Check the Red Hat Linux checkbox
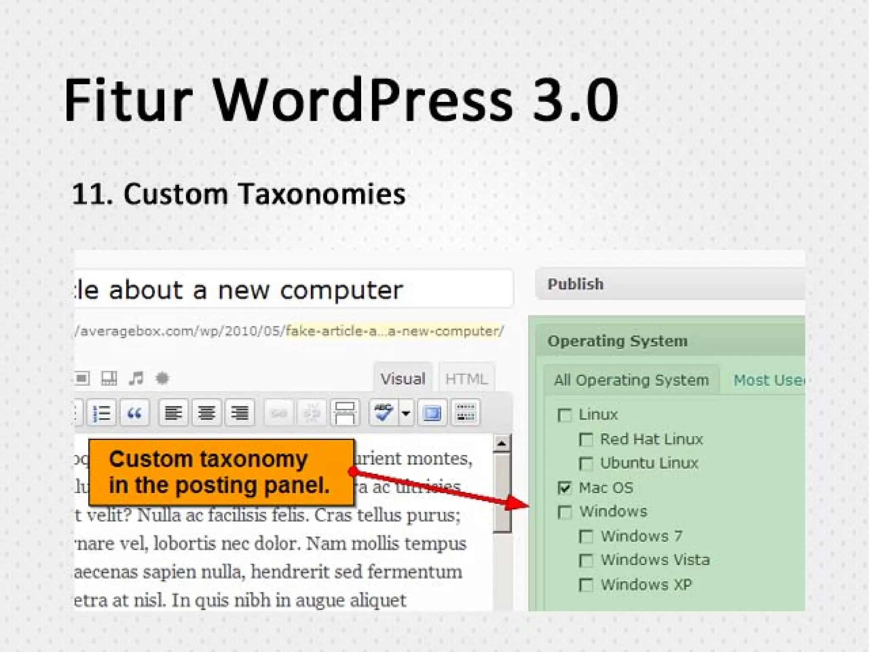This screenshot has width=869, height=652. pos(586,439)
